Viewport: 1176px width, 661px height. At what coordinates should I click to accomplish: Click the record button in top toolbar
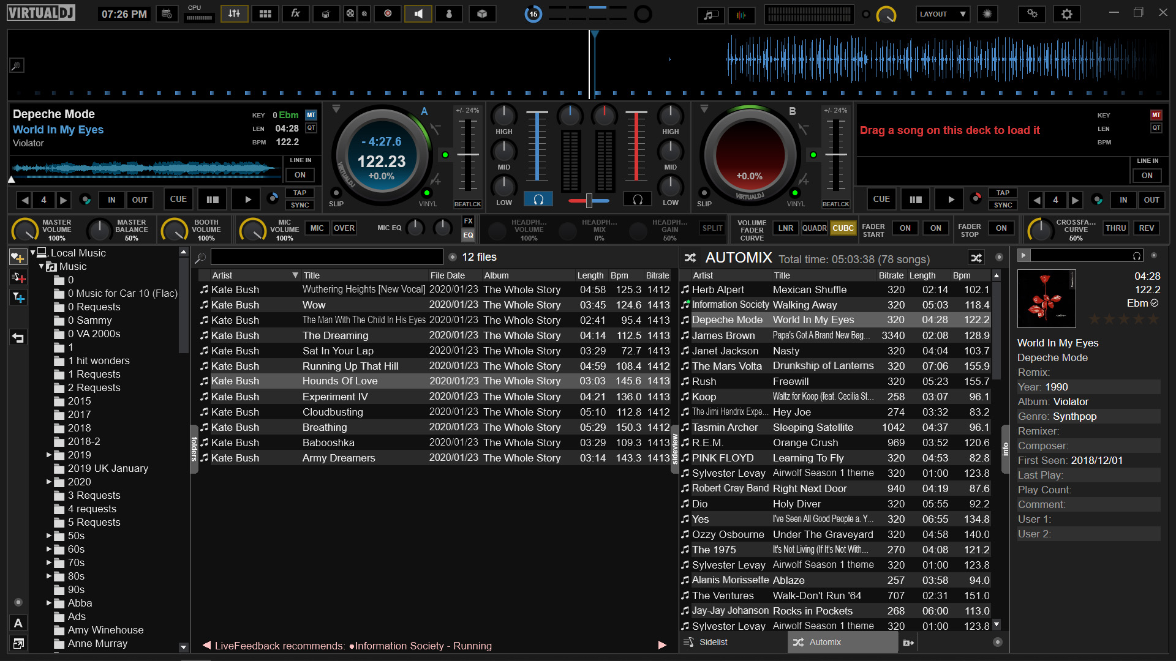click(387, 13)
